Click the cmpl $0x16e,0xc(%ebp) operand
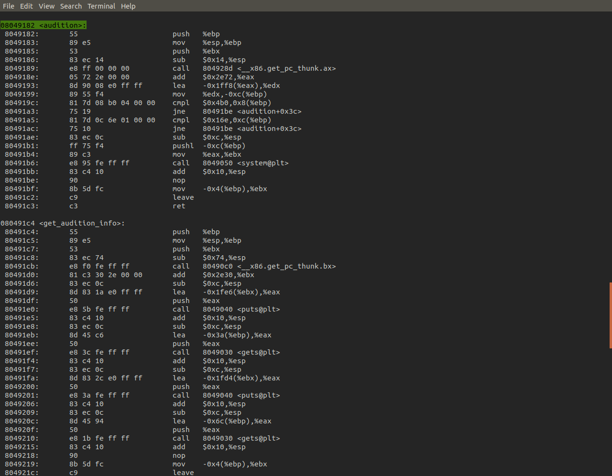The height and width of the screenshot is (476, 612). click(x=237, y=120)
